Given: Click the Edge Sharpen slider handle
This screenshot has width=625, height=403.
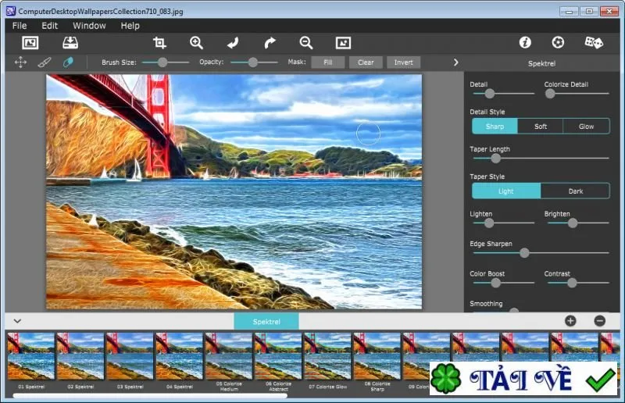Looking at the screenshot, I should pos(524,253).
